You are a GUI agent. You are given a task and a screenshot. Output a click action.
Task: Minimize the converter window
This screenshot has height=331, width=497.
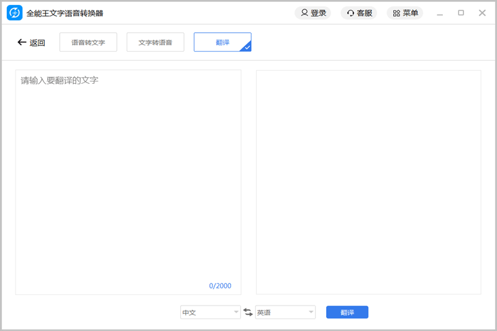pyautogui.click(x=440, y=13)
